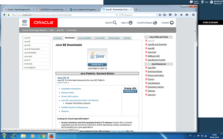Open the Overview tab

point(58,38)
